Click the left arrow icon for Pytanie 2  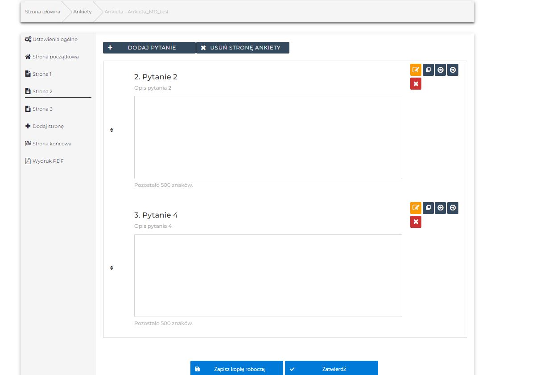coord(440,70)
